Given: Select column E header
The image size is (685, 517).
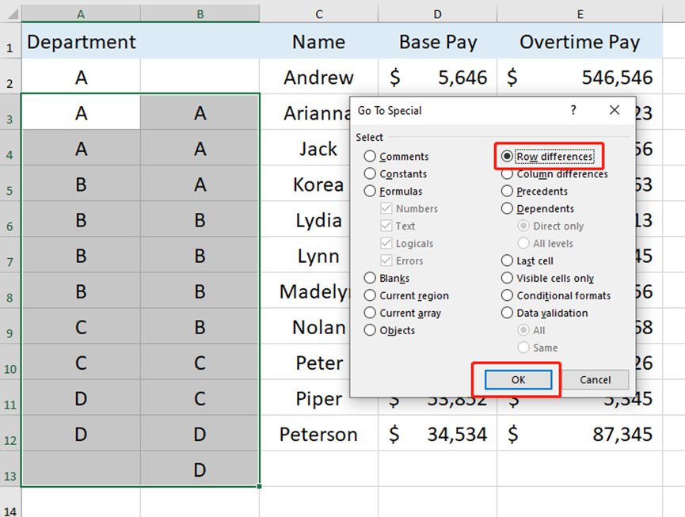Looking at the screenshot, I should click(x=580, y=14).
